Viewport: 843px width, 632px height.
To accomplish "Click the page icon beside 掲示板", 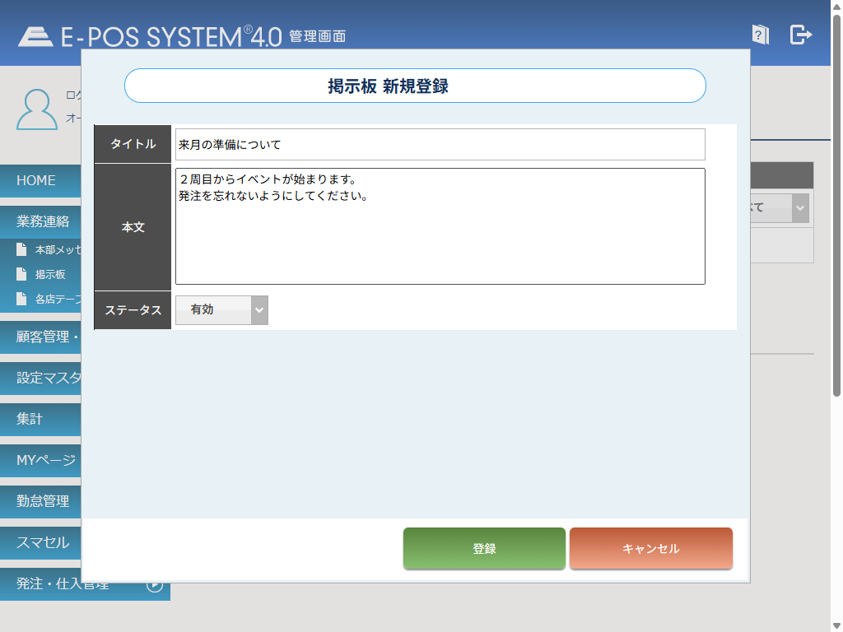I will coord(22,274).
